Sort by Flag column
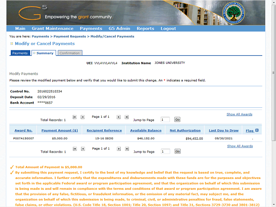276x207 pixels. 250,131
